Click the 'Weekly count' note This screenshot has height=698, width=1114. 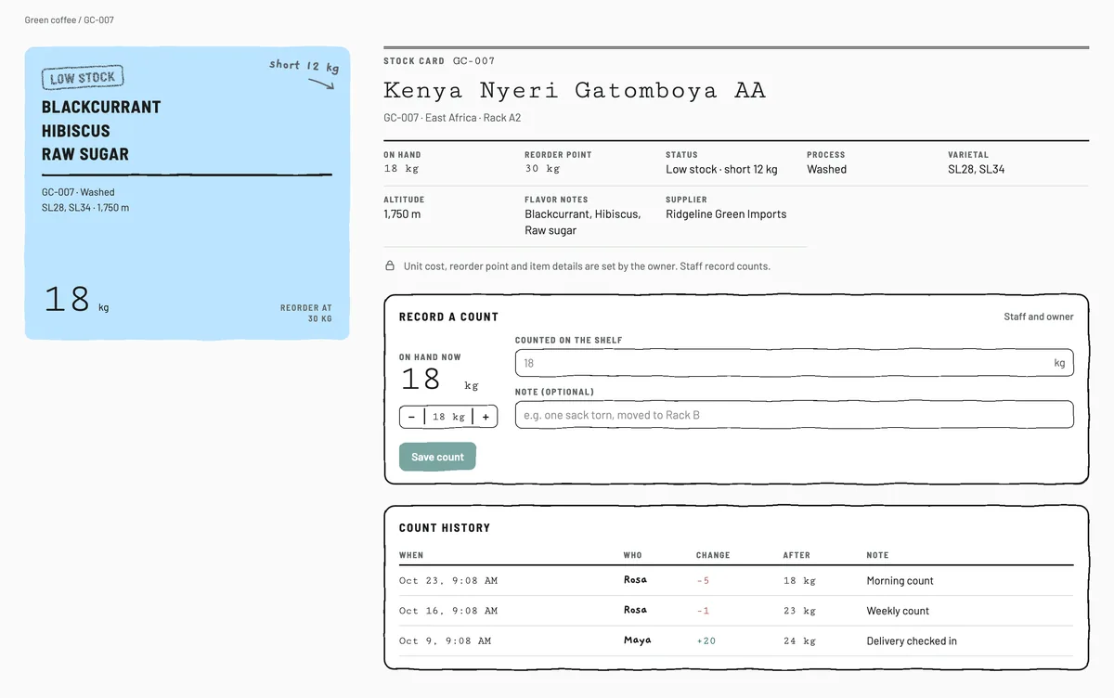[898, 611]
